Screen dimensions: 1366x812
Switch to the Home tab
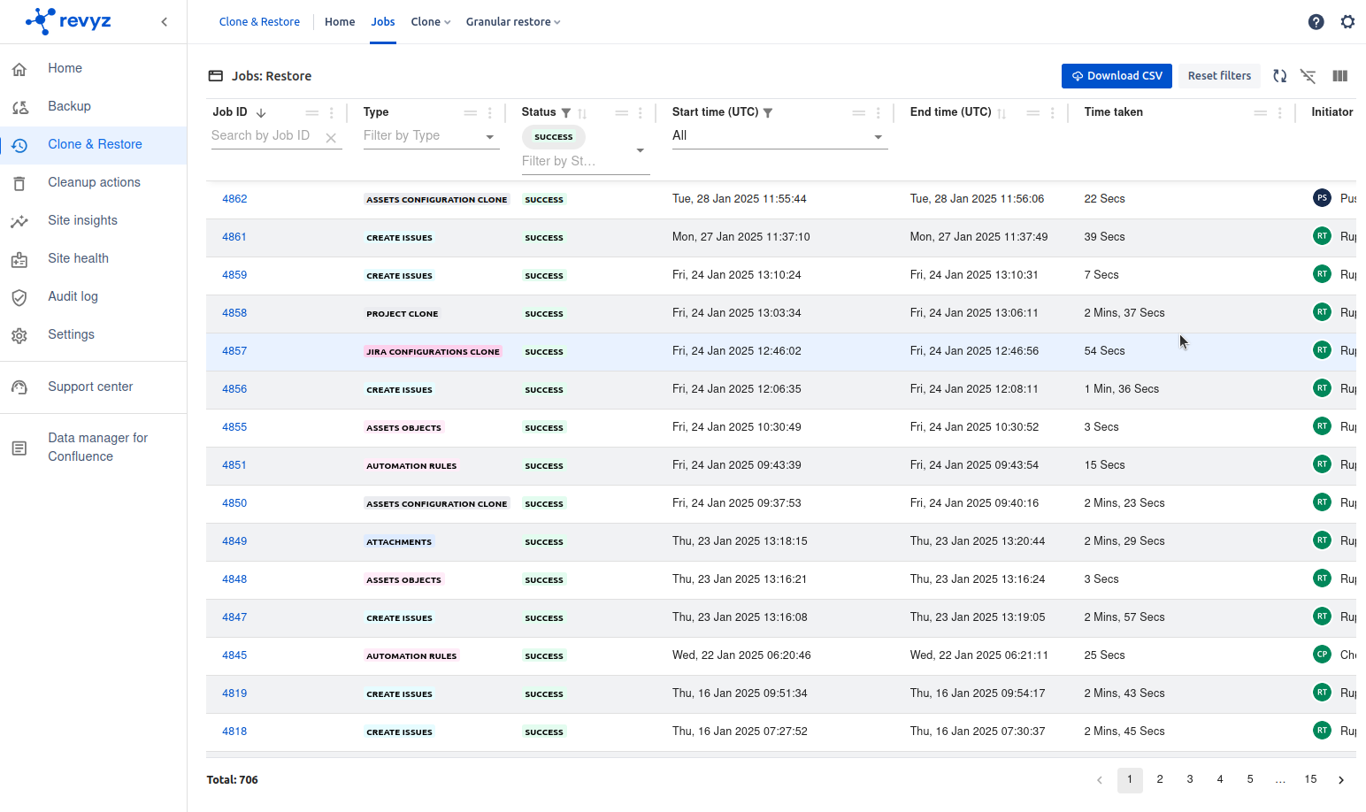(340, 22)
